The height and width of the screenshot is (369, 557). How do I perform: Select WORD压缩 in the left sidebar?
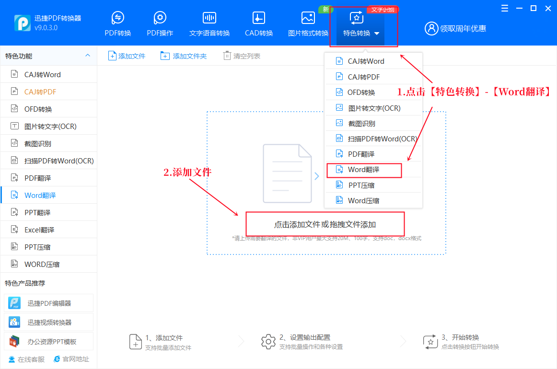click(x=49, y=264)
